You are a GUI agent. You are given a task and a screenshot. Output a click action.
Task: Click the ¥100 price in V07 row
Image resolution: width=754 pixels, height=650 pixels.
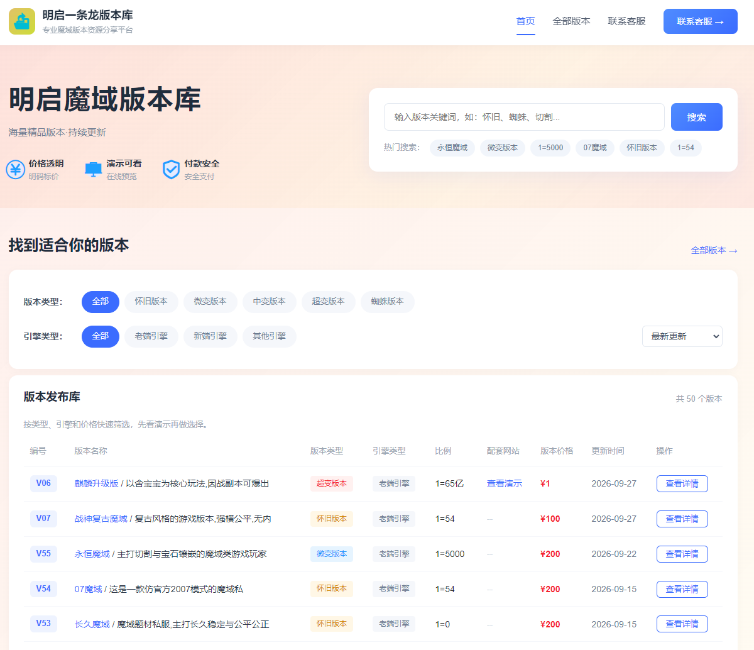tap(550, 519)
